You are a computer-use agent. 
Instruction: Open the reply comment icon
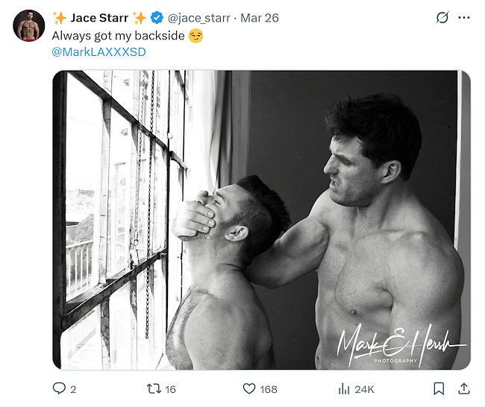click(59, 388)
